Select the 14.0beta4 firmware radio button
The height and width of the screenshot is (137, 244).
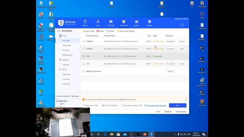(x=84, y=41)
